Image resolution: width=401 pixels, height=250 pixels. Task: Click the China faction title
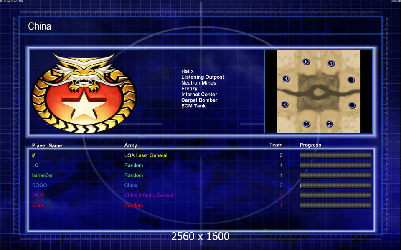coord(39,26)
